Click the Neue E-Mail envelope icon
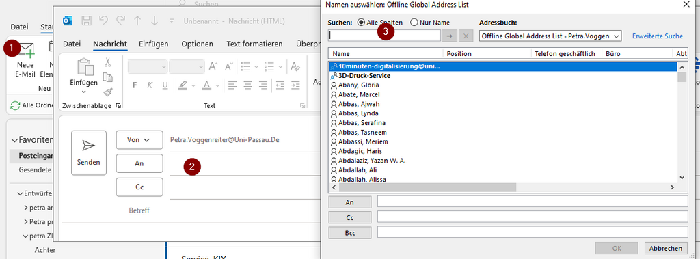This screenshot has height=259, width=700. pyautogui.click(x=26, y=50)
